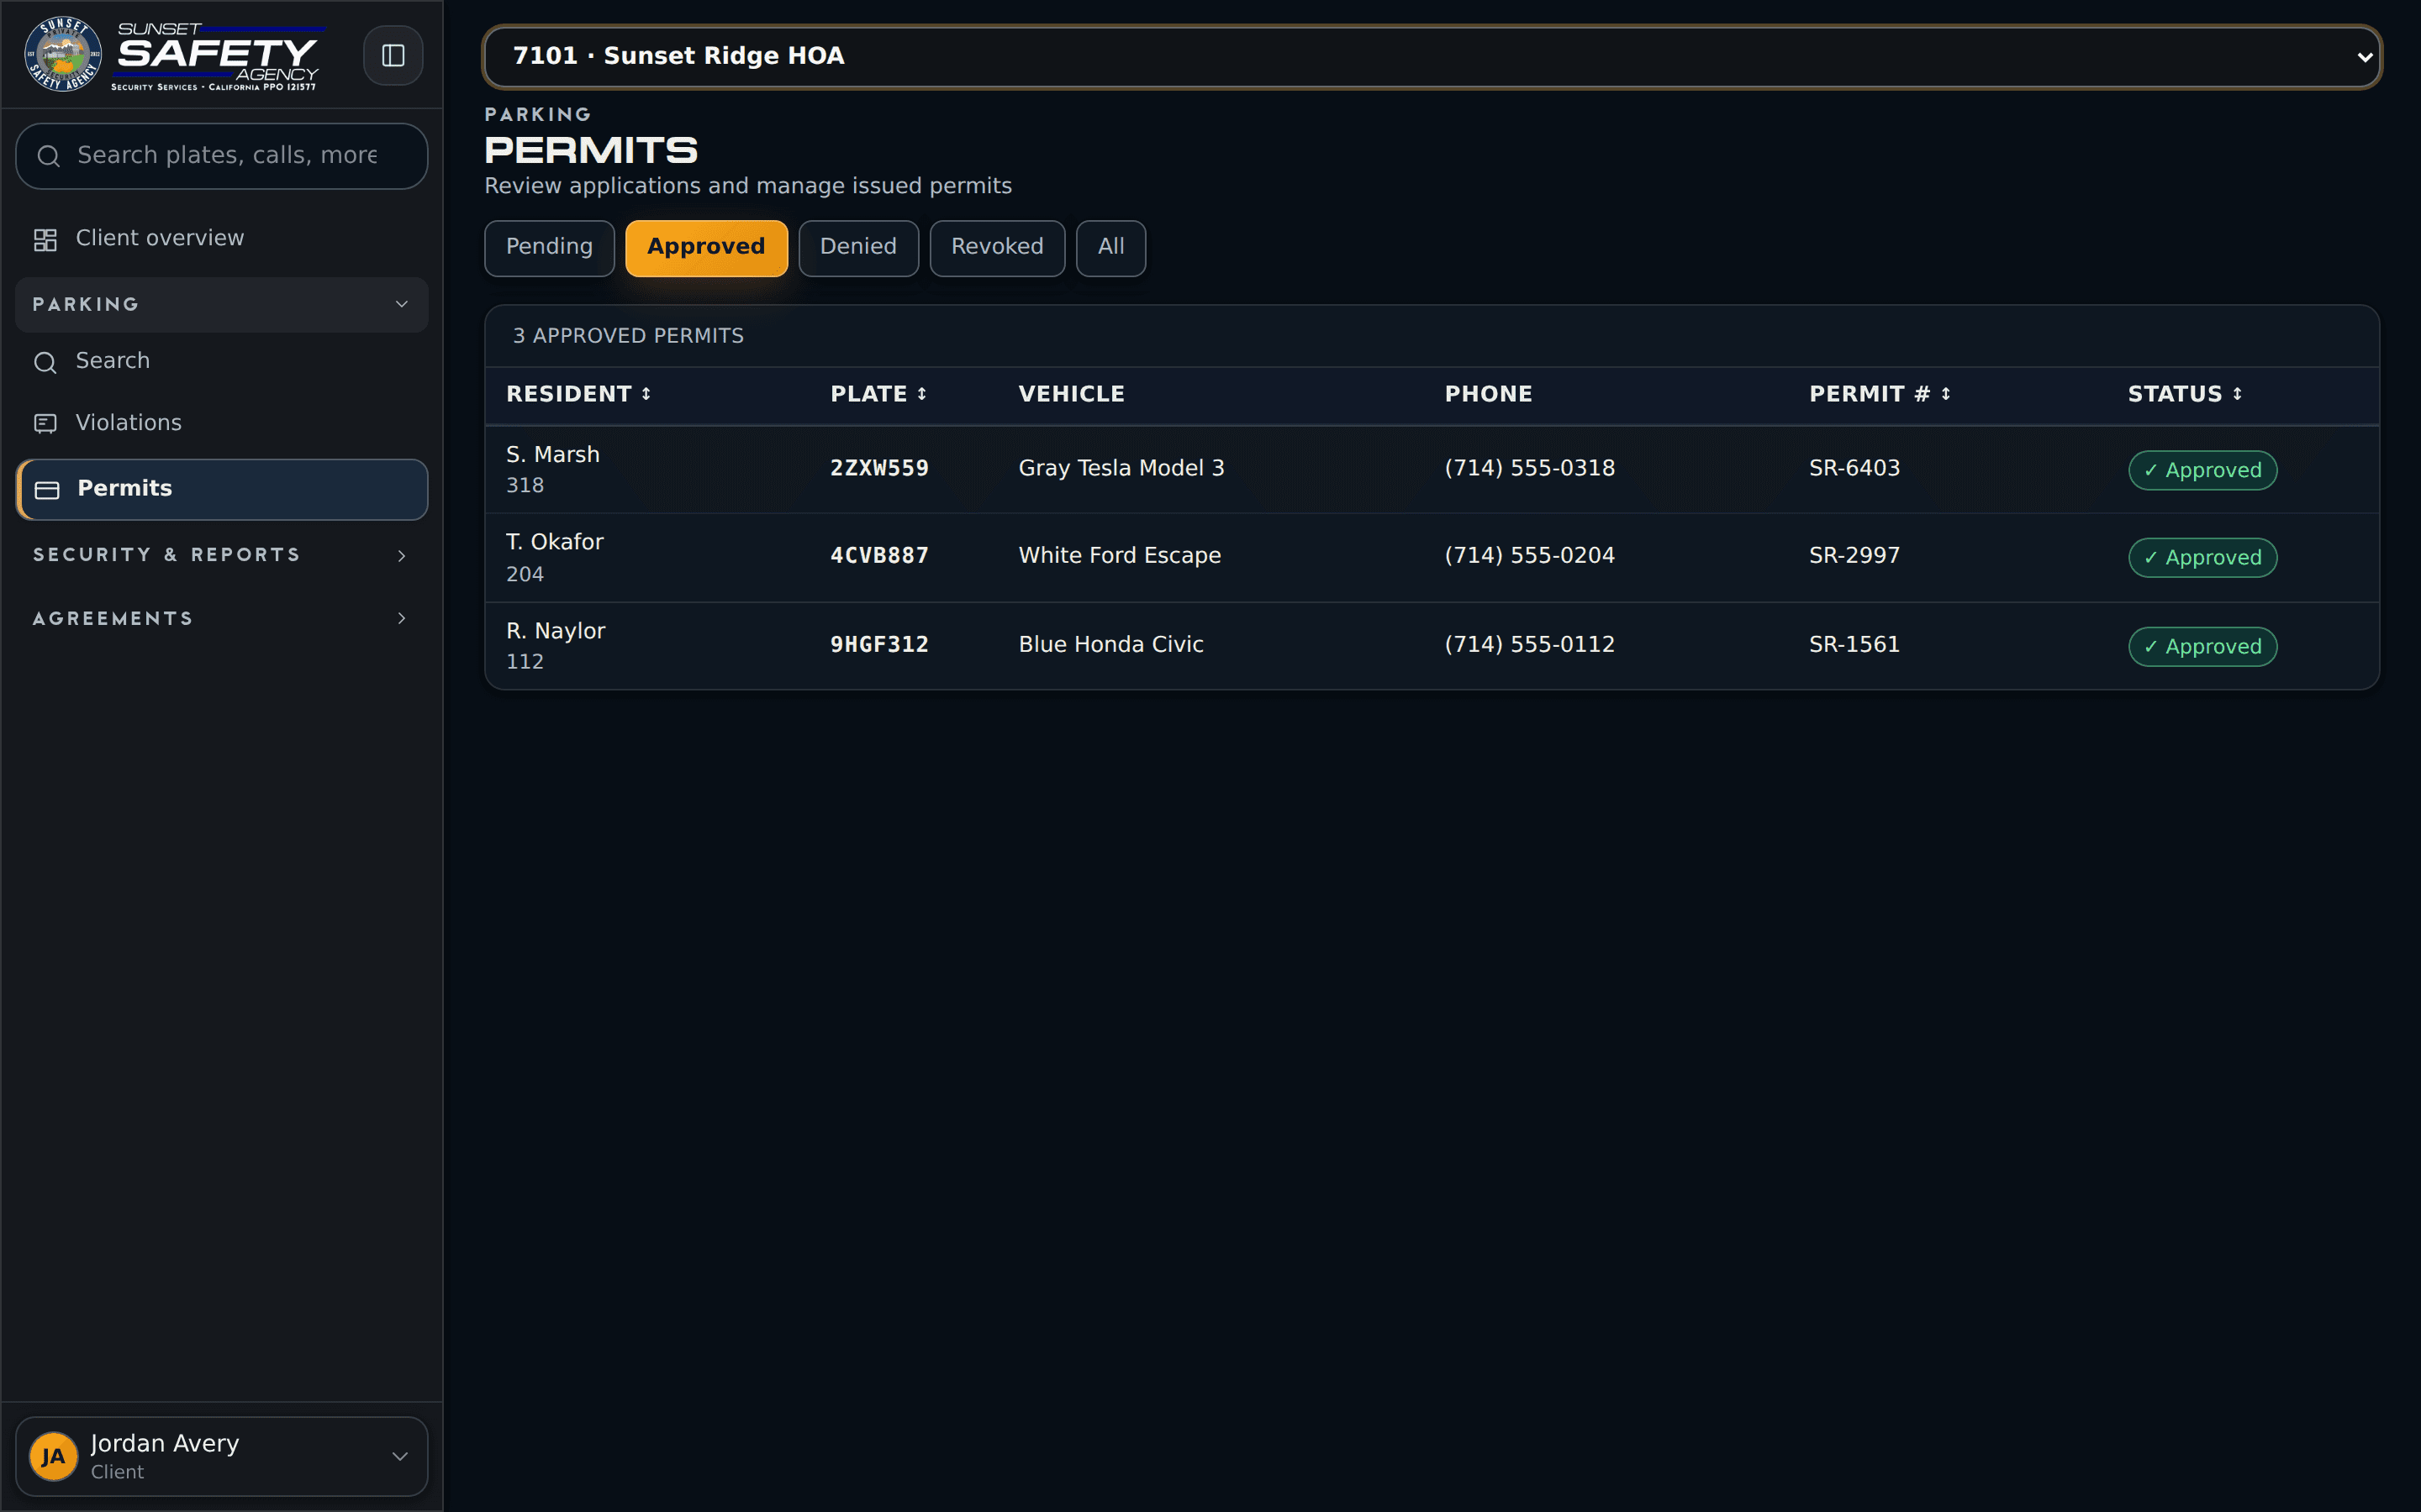Screen dimensions: 2421x1512
Task: Expand the Agreements section
Action: (x=221, y=619)
